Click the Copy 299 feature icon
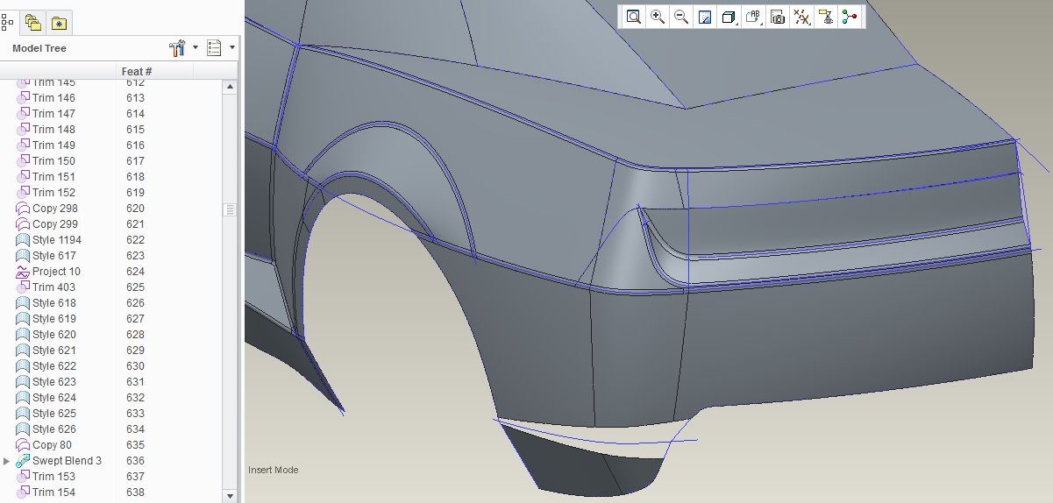1053x503 pixels. coord(23,224)
